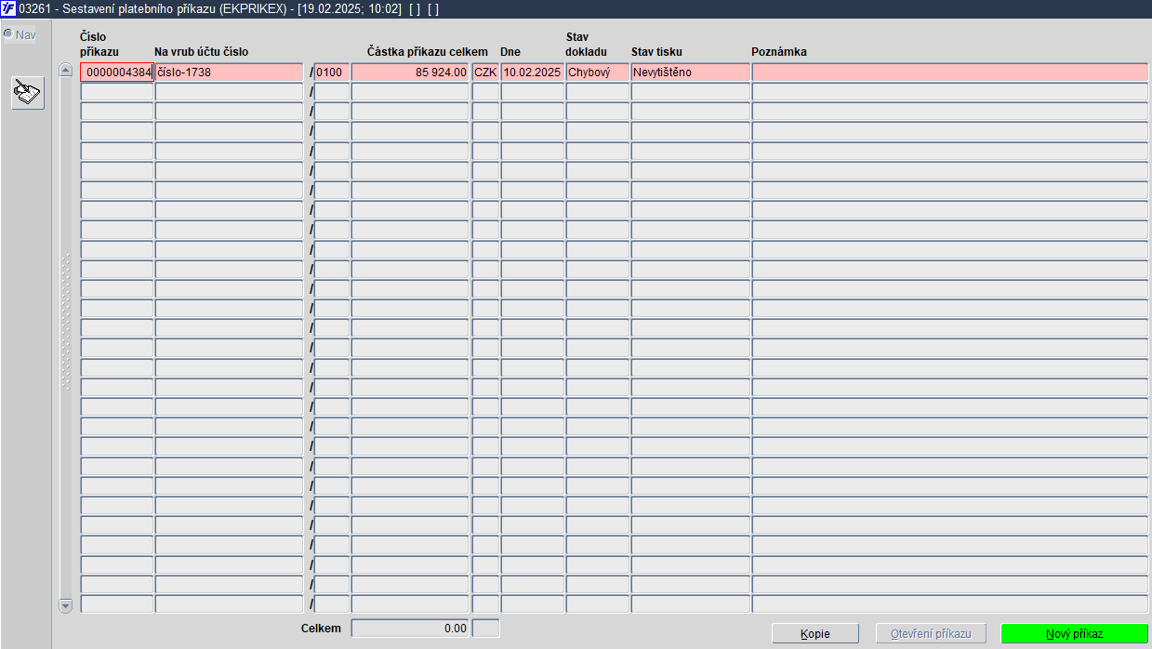Click the dotted scrollbar grip handle
This screenshot has height=649, width=1152.
(65, 321)
